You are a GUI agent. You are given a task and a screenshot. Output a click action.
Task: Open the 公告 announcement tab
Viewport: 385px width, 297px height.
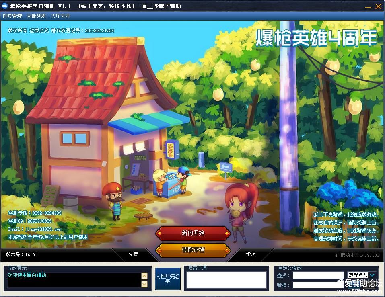[133, 254]
